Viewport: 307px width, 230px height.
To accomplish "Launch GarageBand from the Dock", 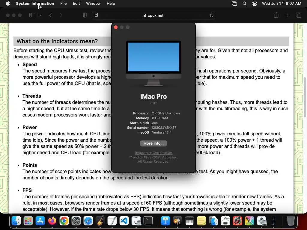I will 100,221.
